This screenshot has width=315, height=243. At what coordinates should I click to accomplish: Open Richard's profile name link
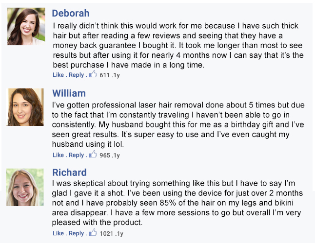(x=70, y=173)
